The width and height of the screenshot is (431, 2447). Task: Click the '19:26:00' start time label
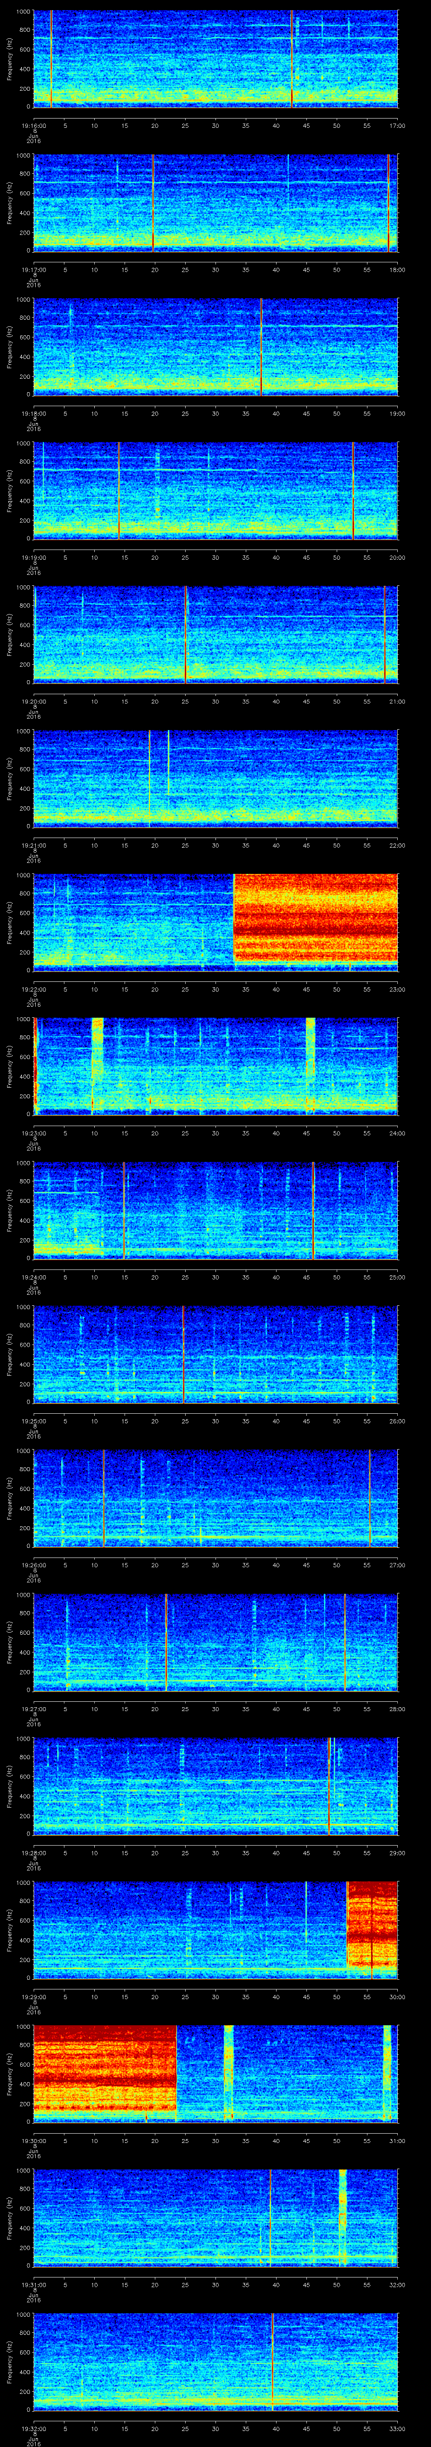tap(34, 1565)
